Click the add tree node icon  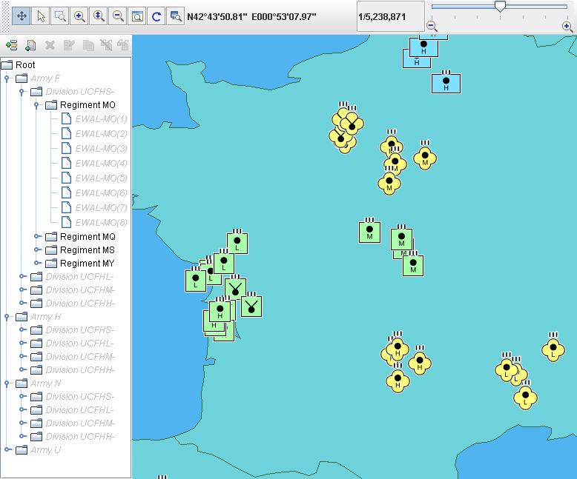tap(11, 45)
